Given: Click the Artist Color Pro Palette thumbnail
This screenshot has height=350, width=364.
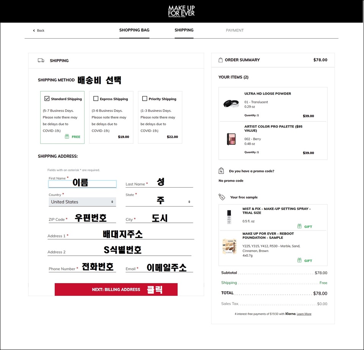Looking at the screenshot, I should point(231,139).
